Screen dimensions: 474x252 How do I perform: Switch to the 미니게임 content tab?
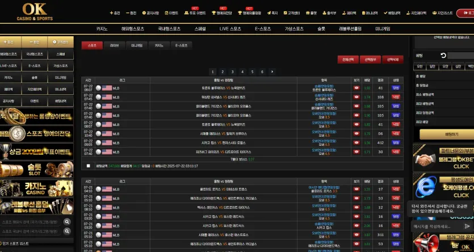(136, 45)
